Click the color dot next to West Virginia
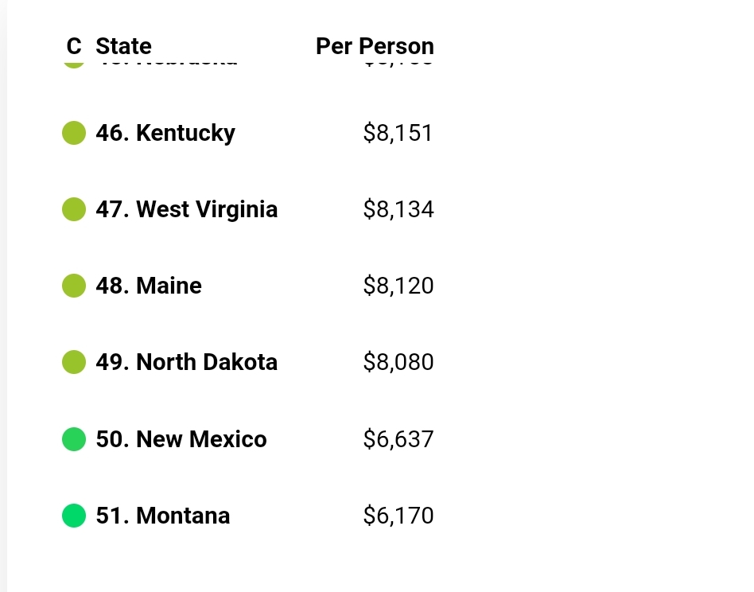Screen dimensions: 754x592 (x=74, y=209)
